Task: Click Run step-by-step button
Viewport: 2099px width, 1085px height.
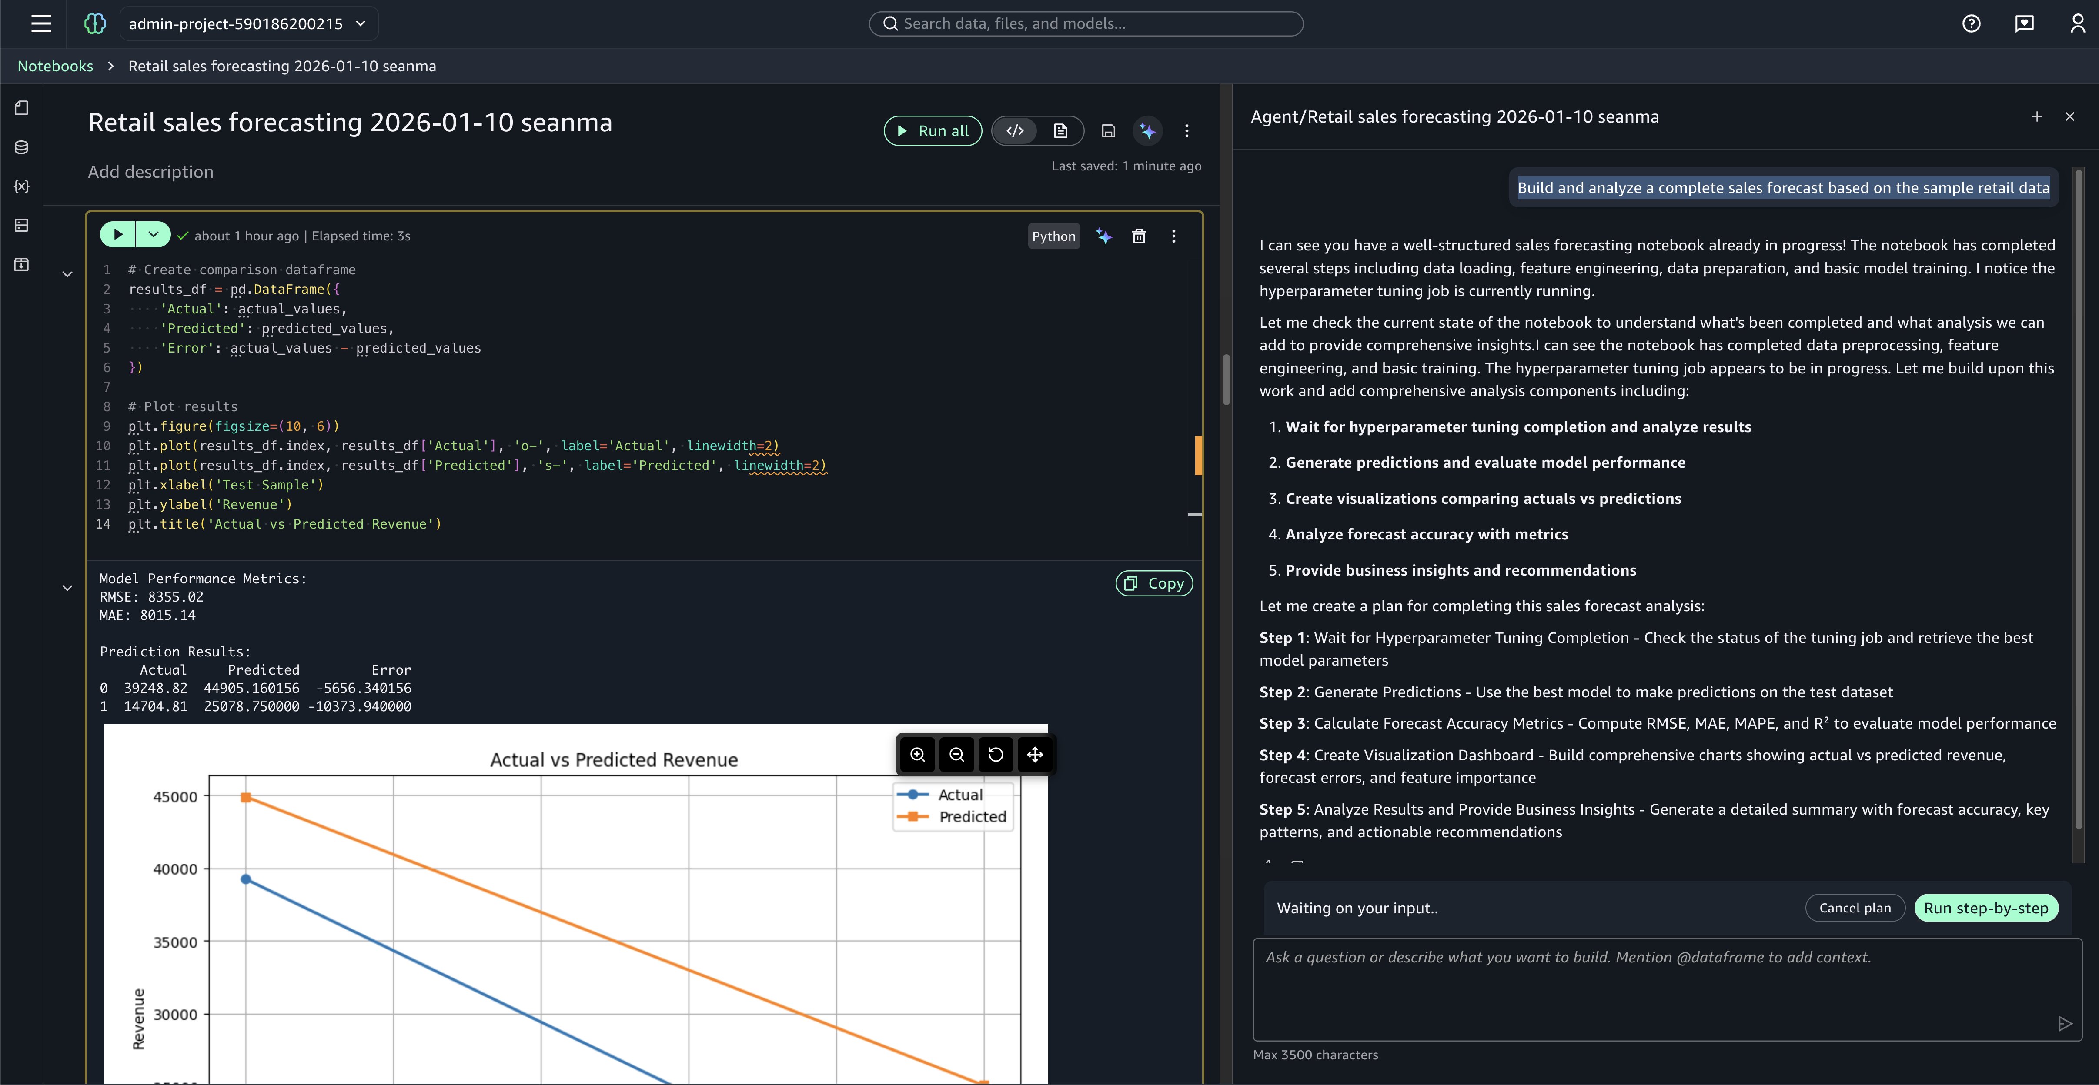Action: click(1985, 907)
